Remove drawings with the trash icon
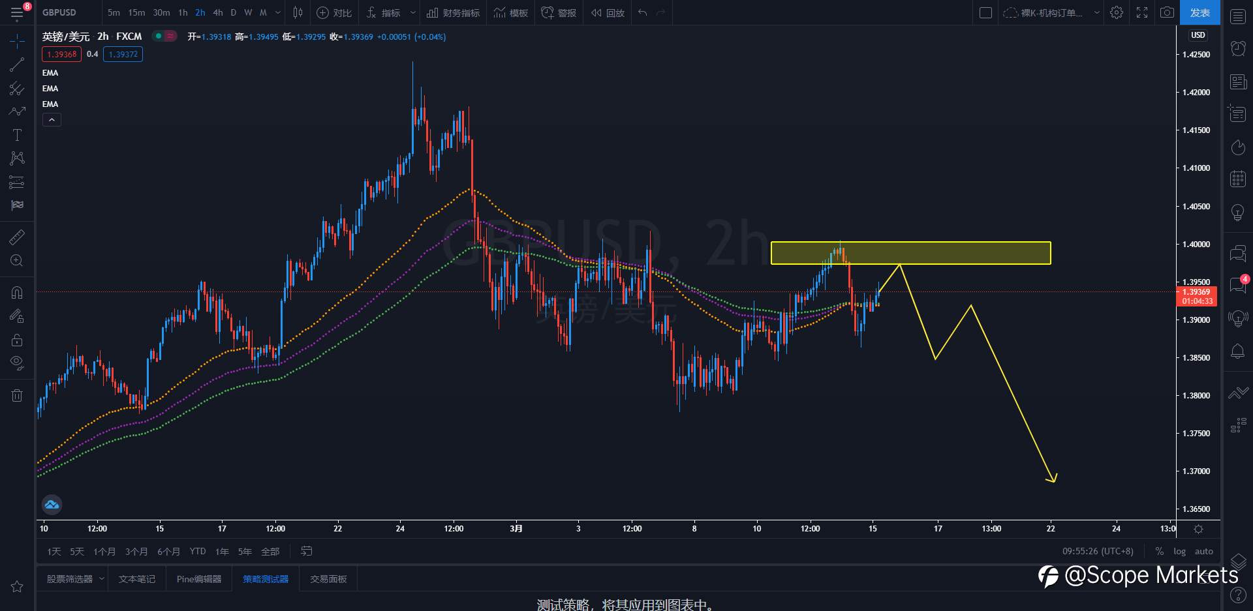This screenshot has height=611, width=1253. 18,395
